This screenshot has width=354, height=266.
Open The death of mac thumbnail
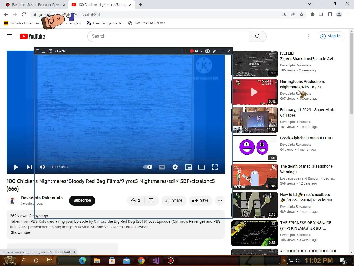(255, 177)
